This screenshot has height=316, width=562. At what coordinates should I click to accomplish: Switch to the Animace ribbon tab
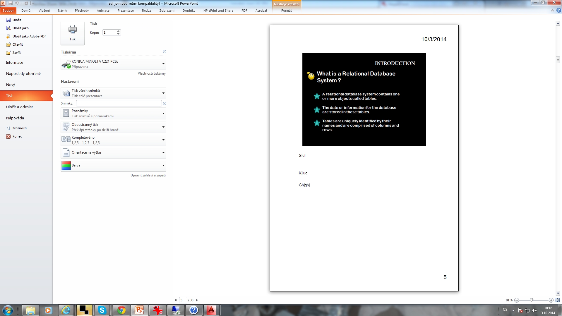[x=103, y=11]
